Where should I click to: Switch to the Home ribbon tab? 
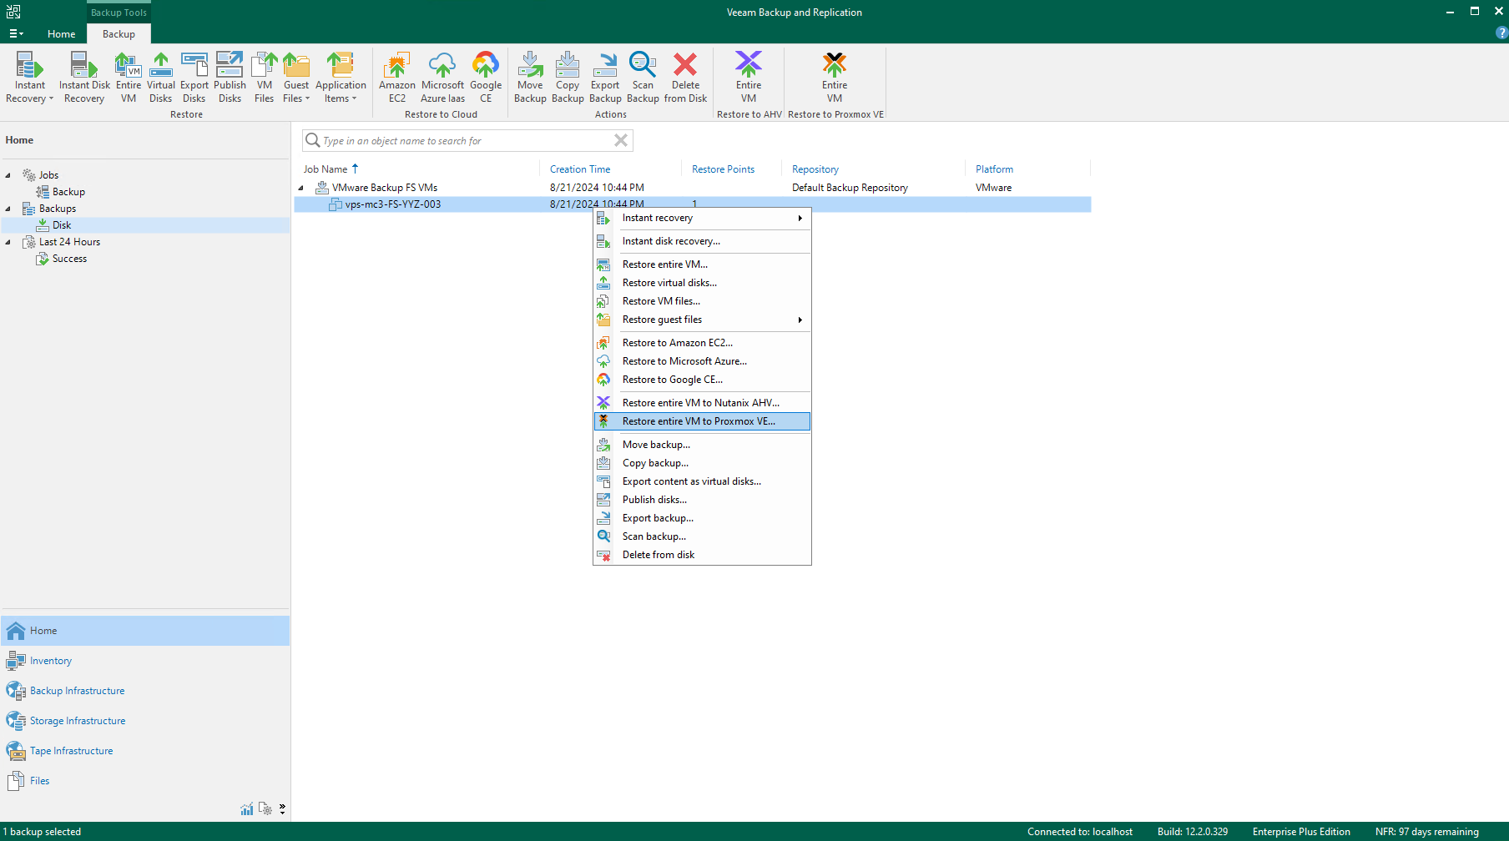61,34
